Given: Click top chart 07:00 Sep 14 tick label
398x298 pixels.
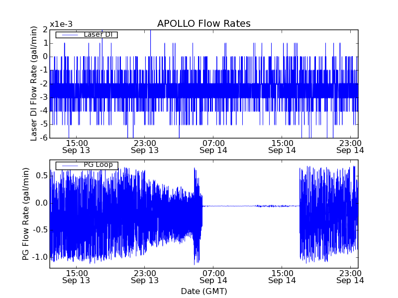Looking at the screenshot, I should point(213,147).
